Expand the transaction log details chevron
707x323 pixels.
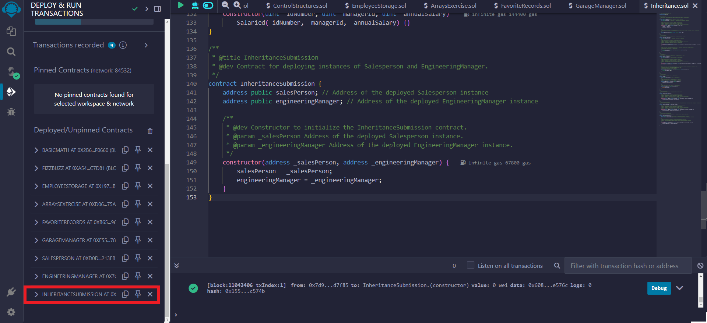click(x=680, y=288)
